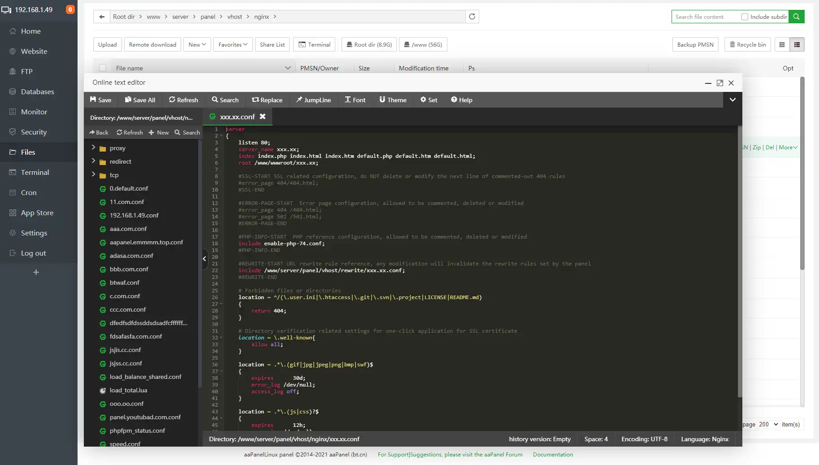Open the Favorites dropdown

[233, 44]
